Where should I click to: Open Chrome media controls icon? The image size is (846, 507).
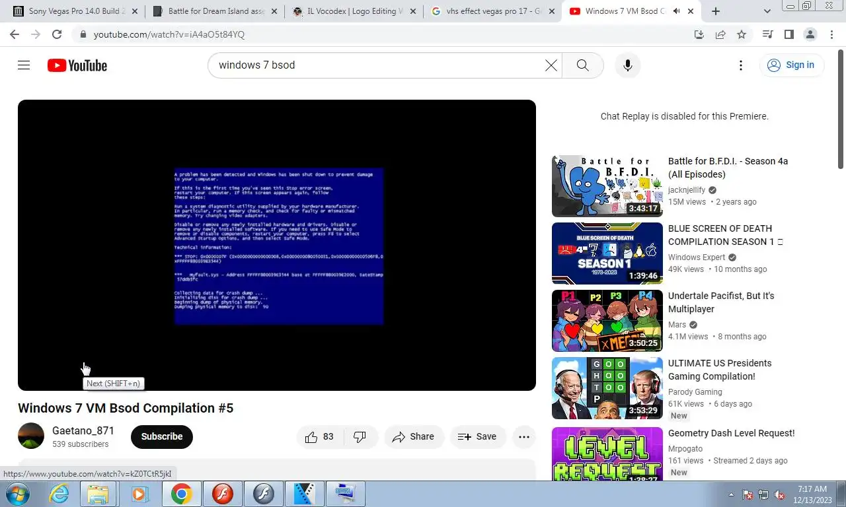tap(767, 34)
